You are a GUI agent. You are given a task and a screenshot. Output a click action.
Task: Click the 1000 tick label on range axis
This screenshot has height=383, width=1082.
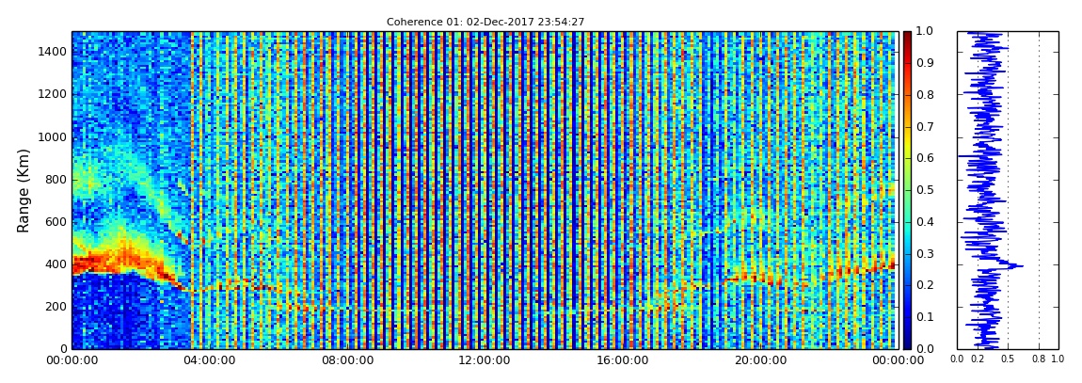click(53, 136)
